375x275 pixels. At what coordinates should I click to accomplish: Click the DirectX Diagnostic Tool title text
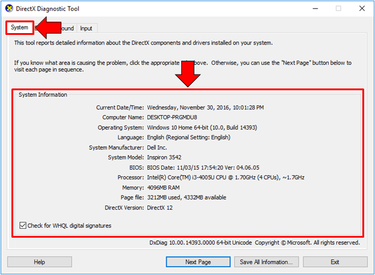(48, 9)
